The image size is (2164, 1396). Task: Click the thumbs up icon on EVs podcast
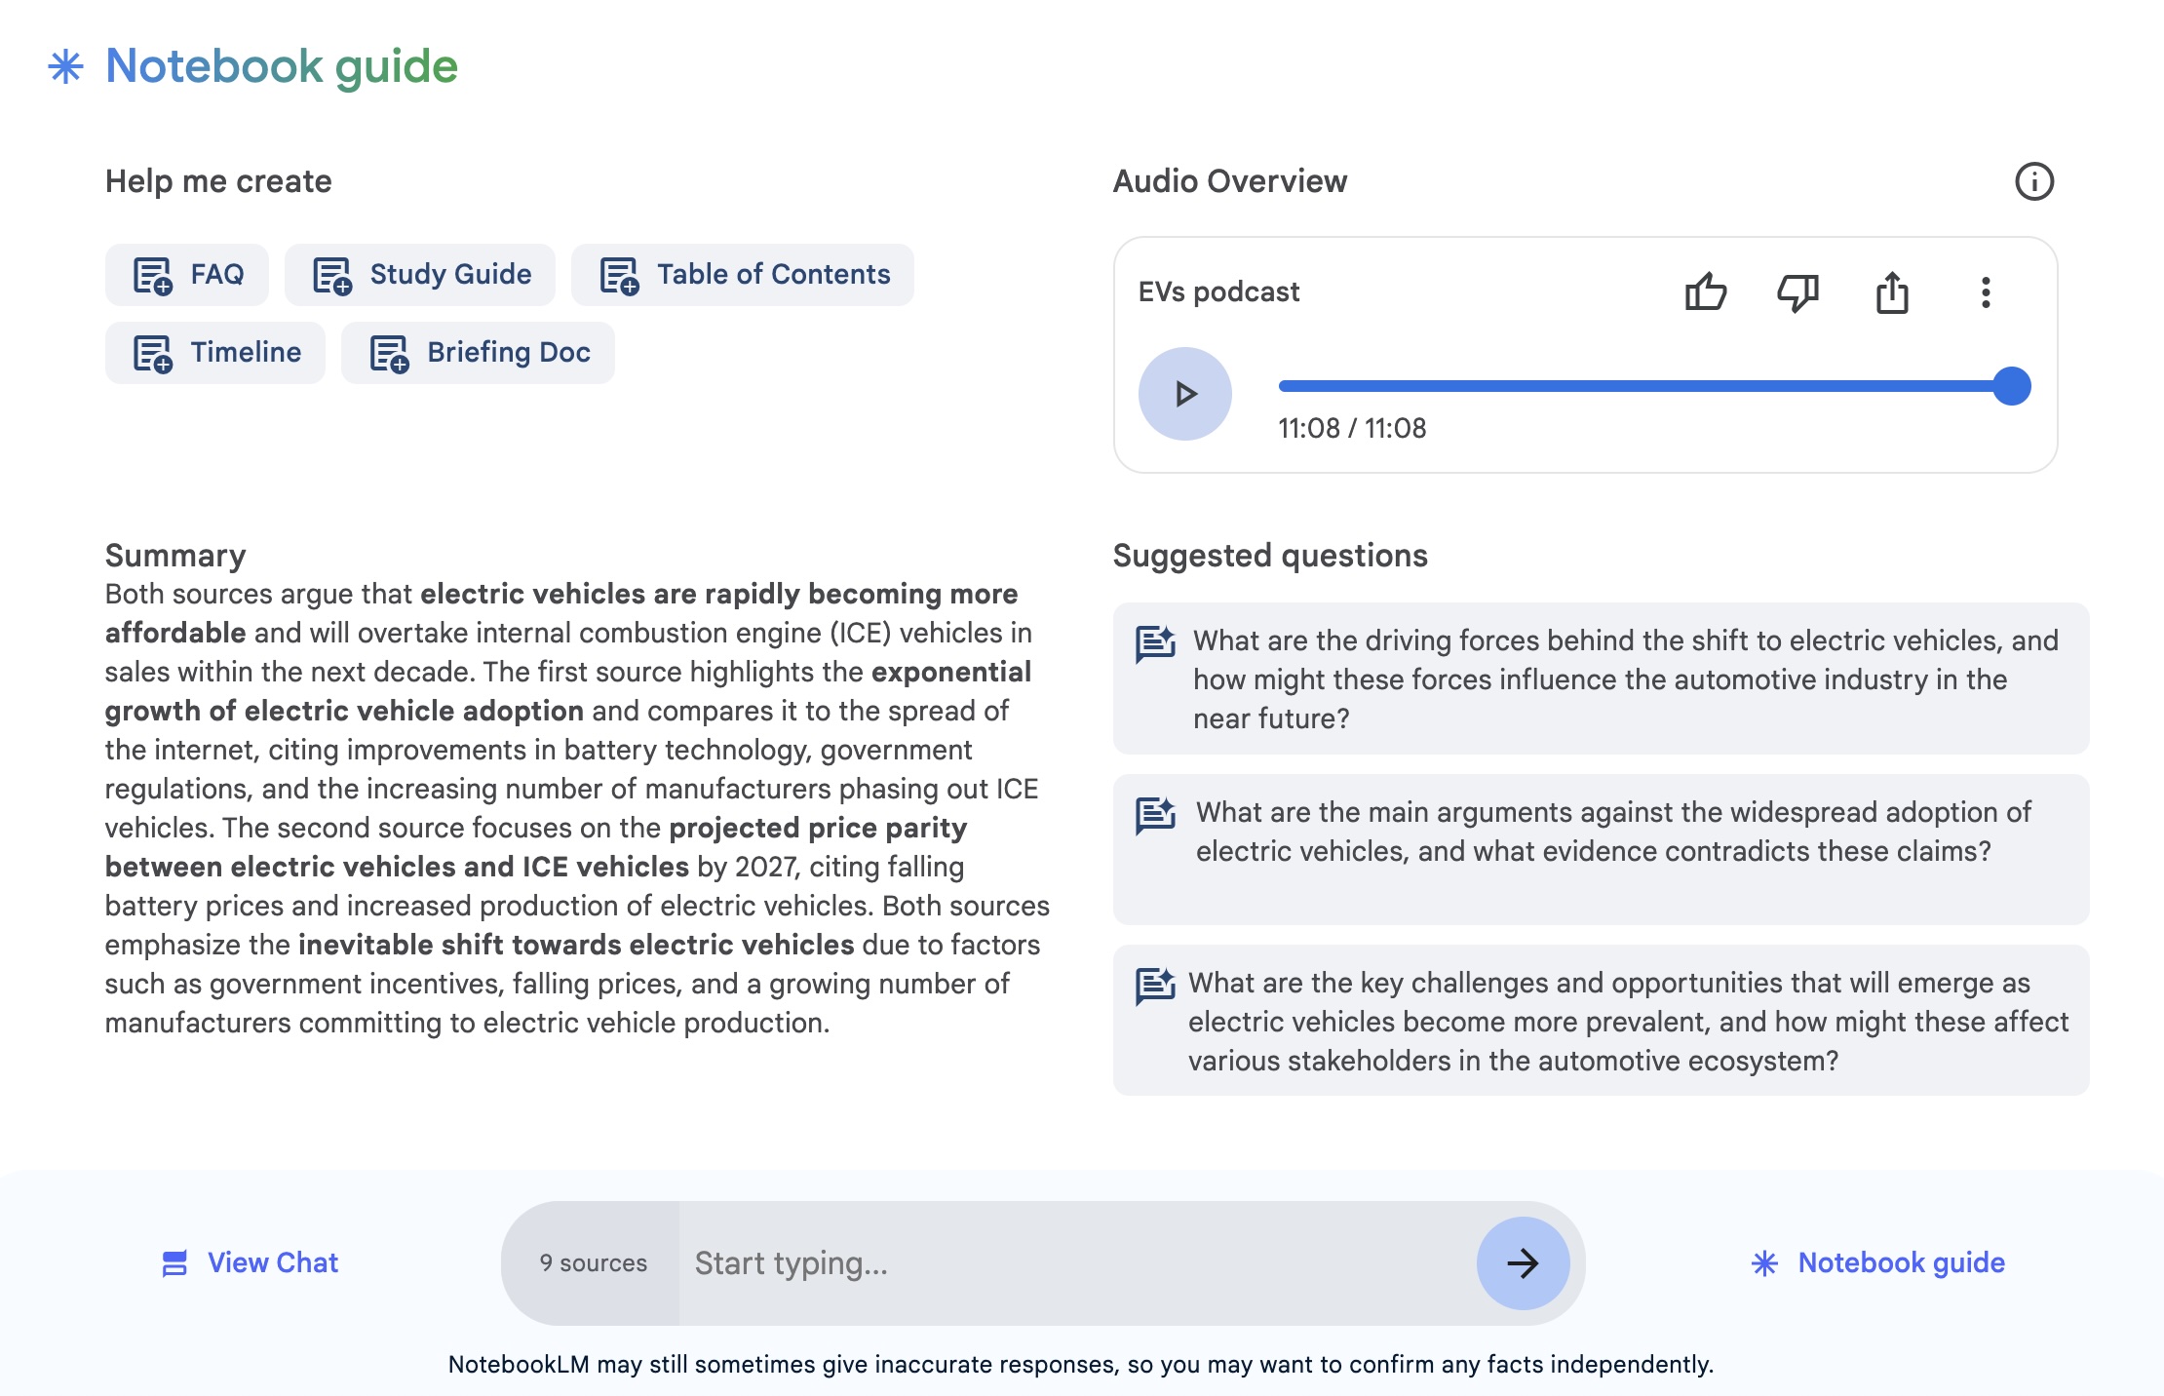click(1705, 291)
